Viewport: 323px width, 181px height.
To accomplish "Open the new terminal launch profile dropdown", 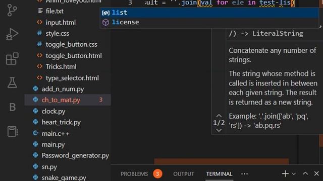I will click(x=294, y=174).
